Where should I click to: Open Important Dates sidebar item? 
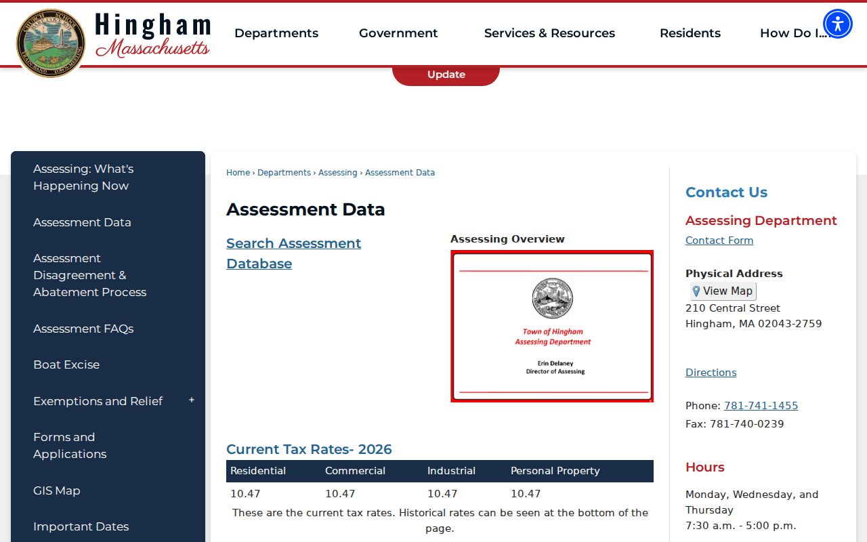point(108,526)
